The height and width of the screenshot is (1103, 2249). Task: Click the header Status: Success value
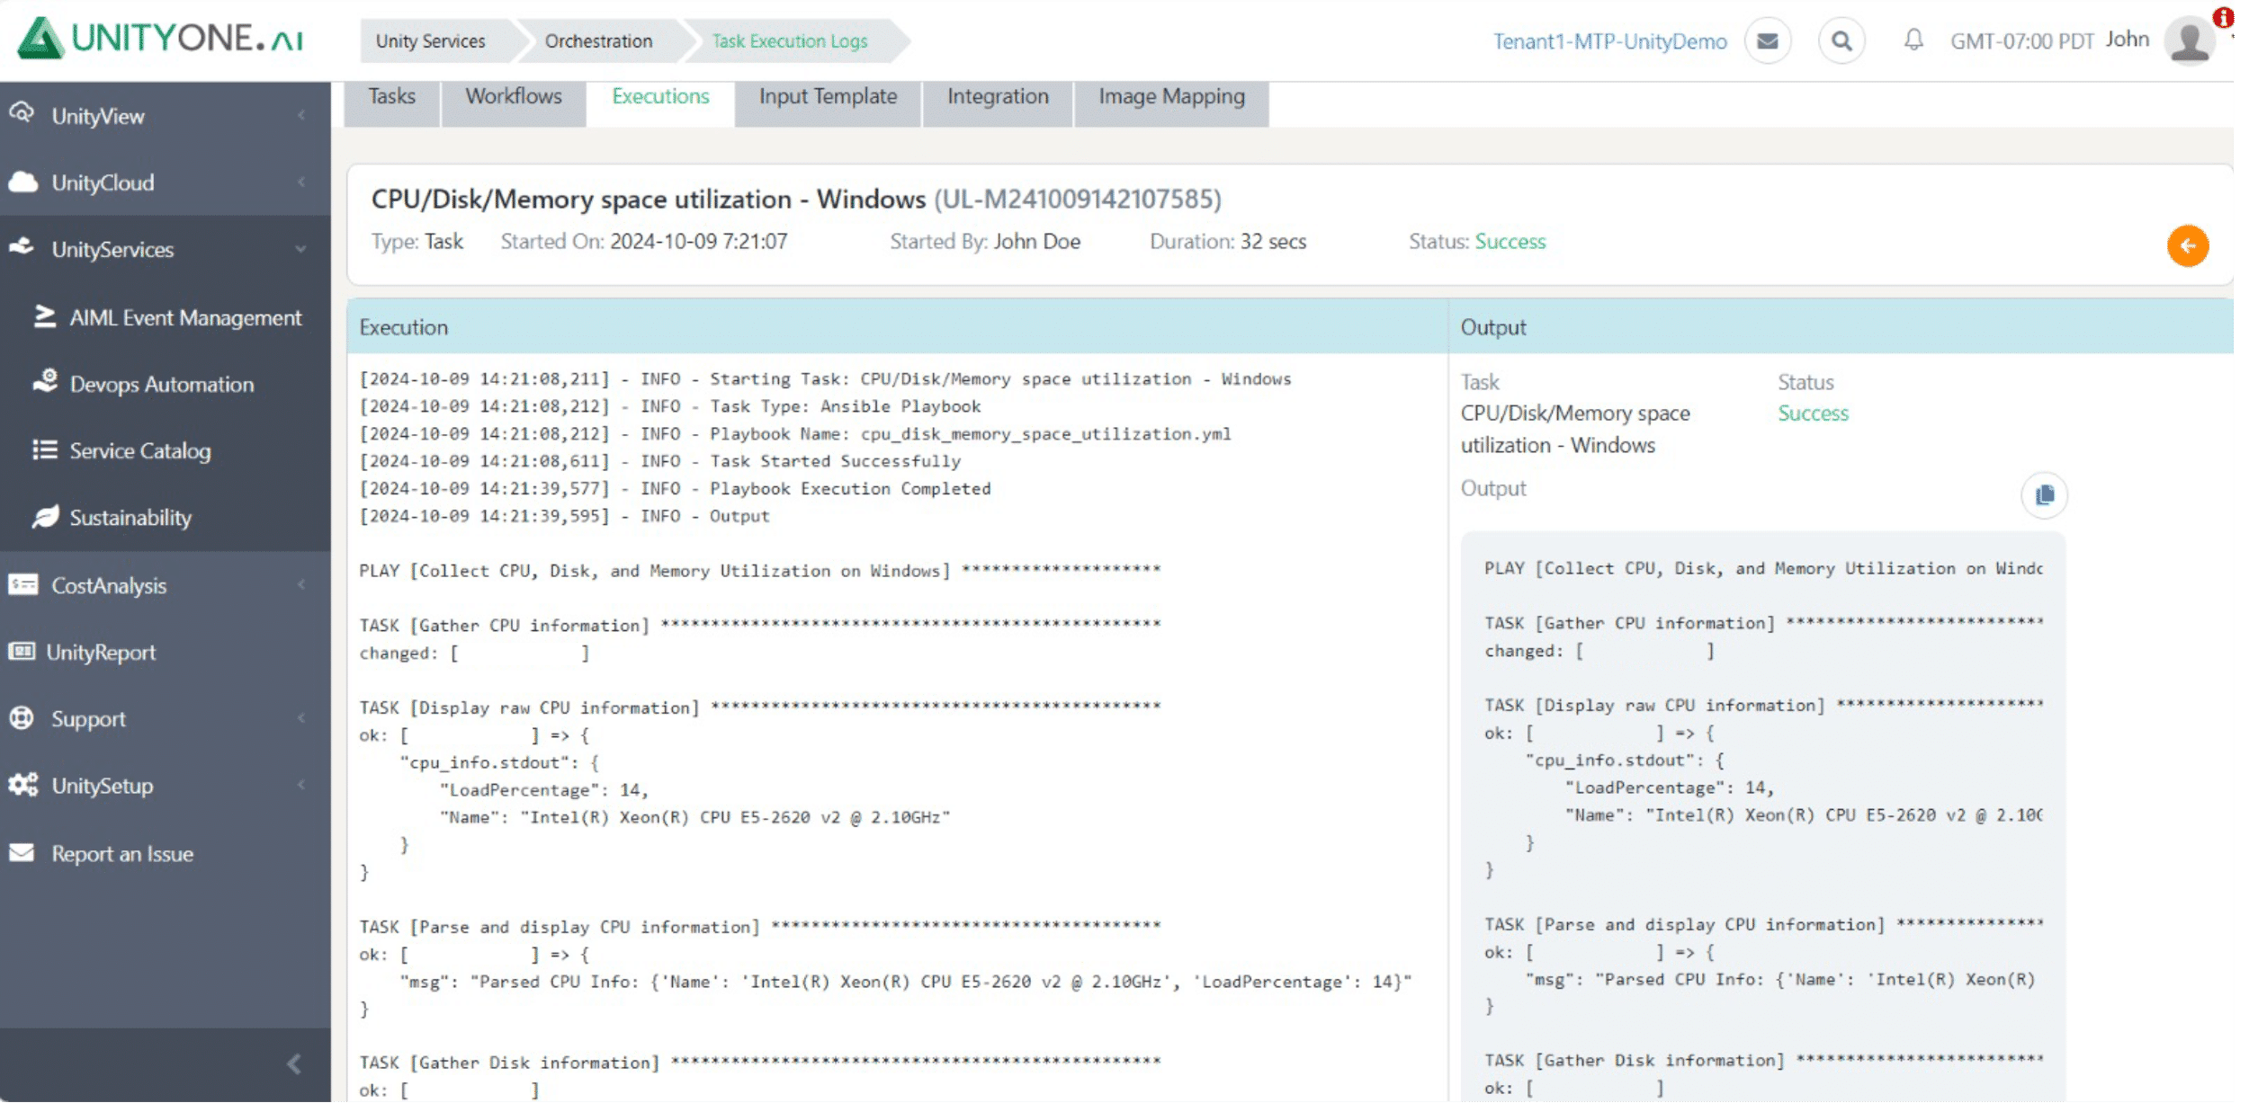click(1510, 241)
